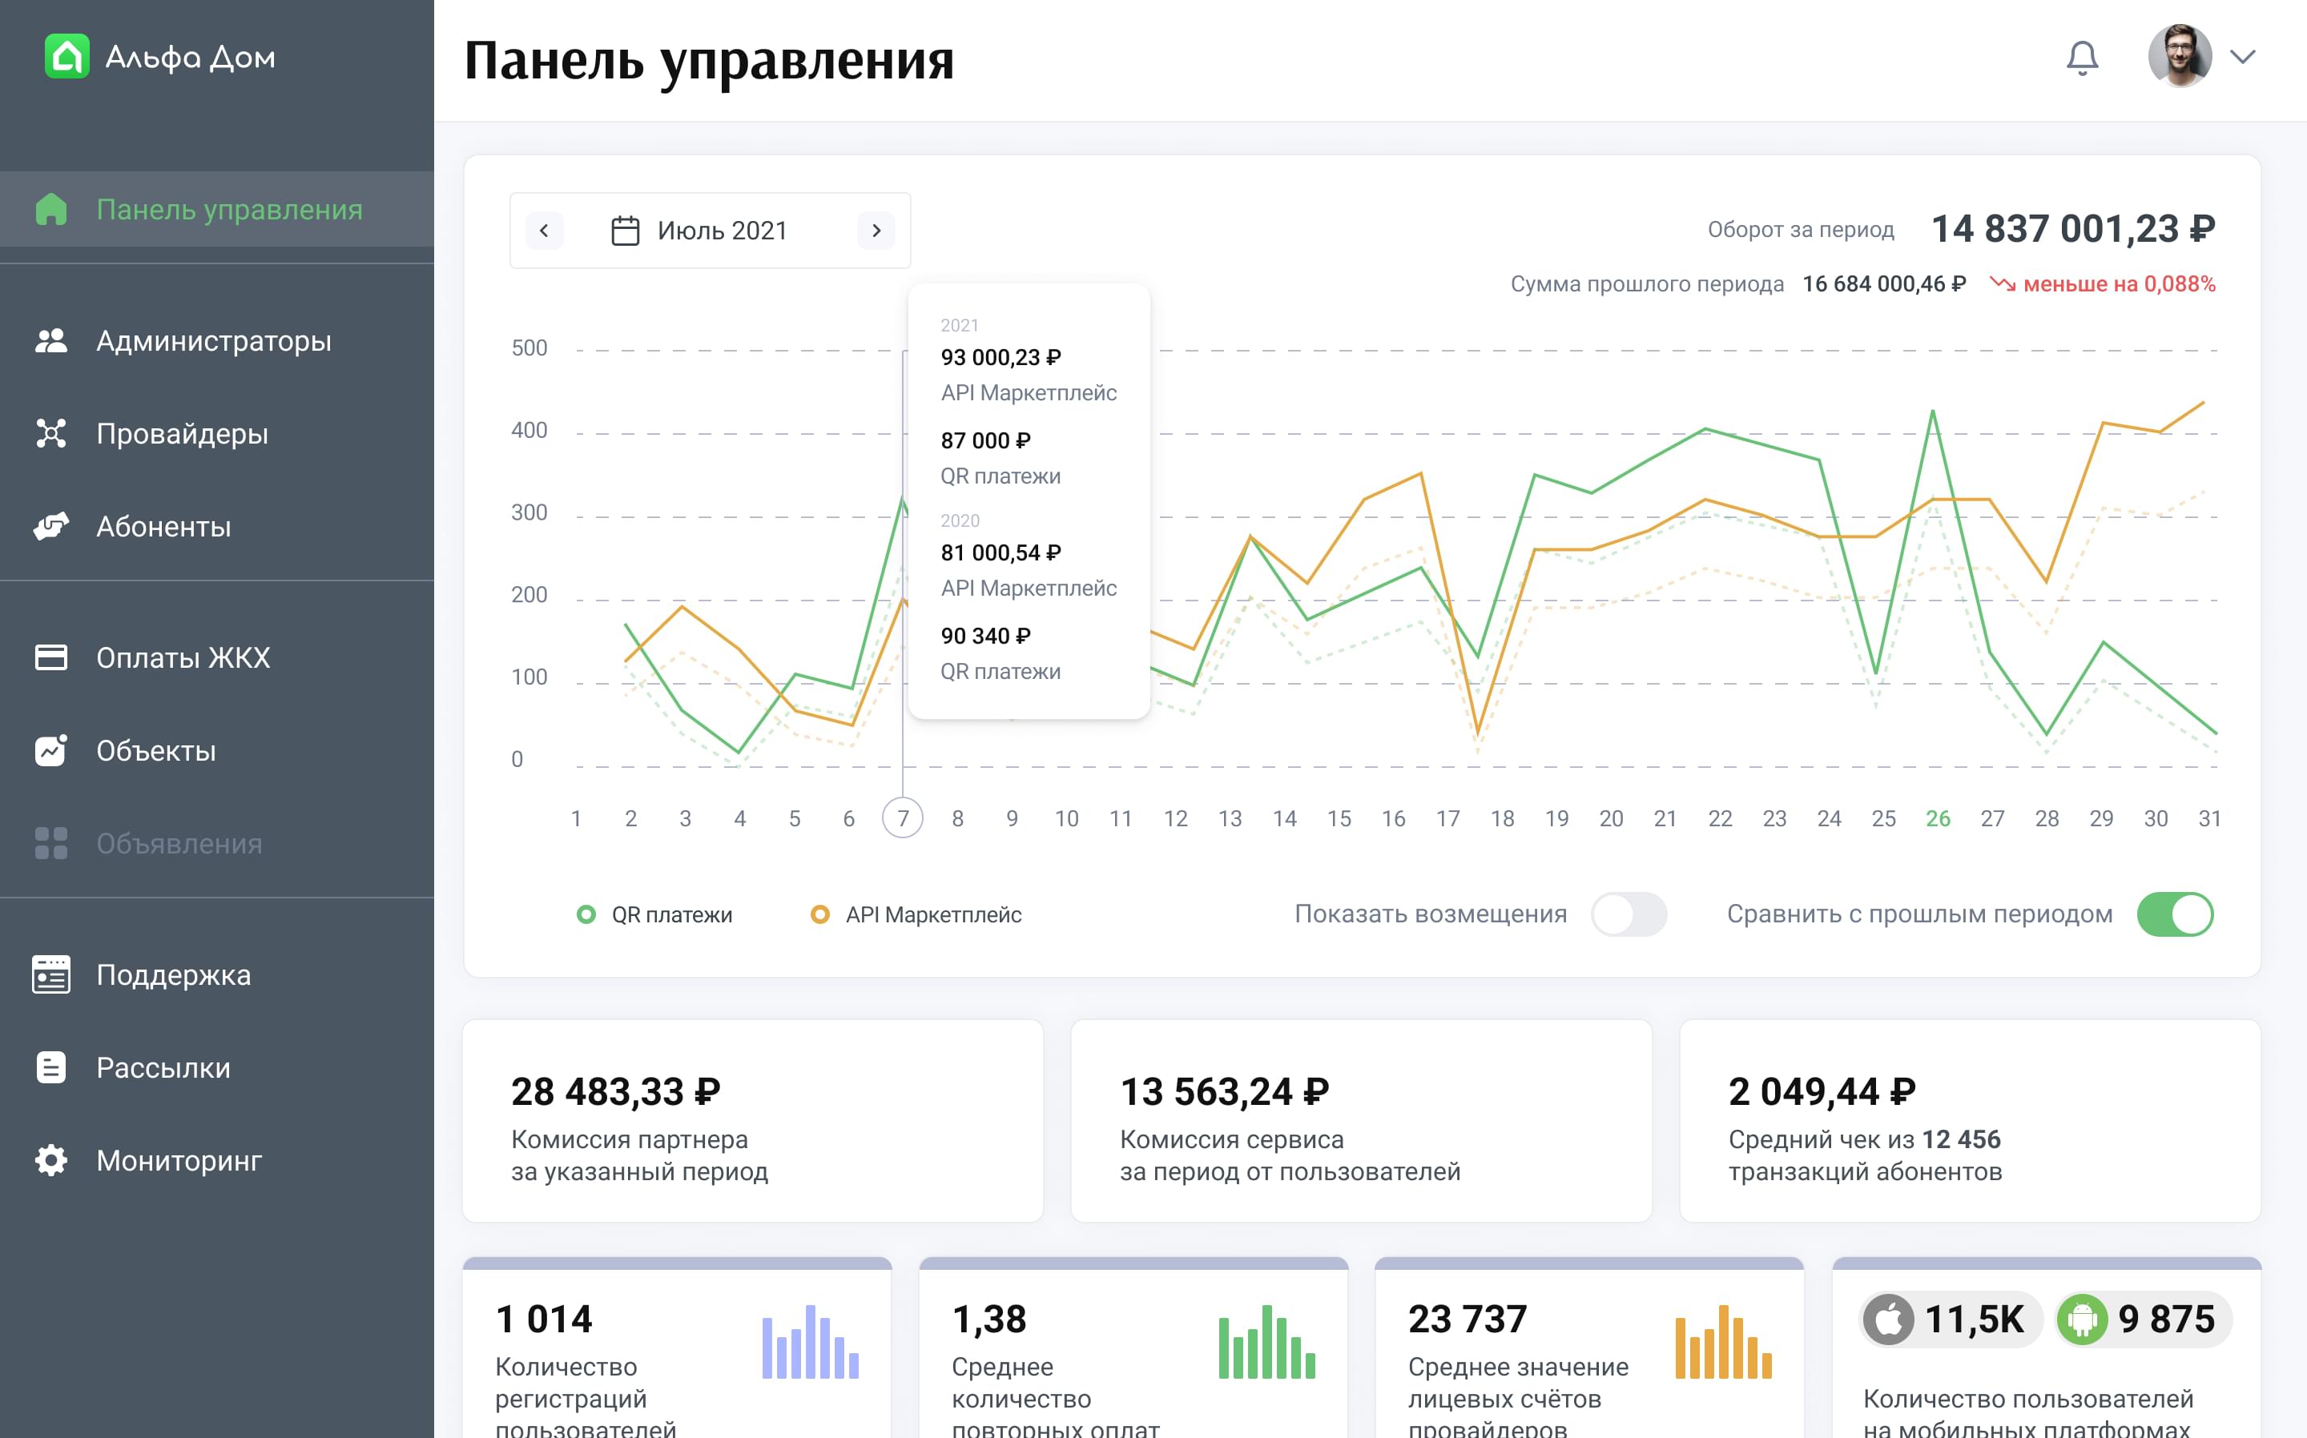Click the Мониторинг gear icon in sidebar
This screenshot has height=1438, width=2307.
coord(51,1160)
